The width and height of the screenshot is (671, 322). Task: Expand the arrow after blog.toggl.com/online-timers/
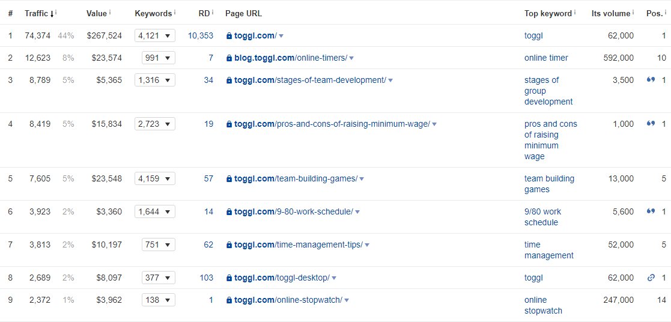click(351, 58)
